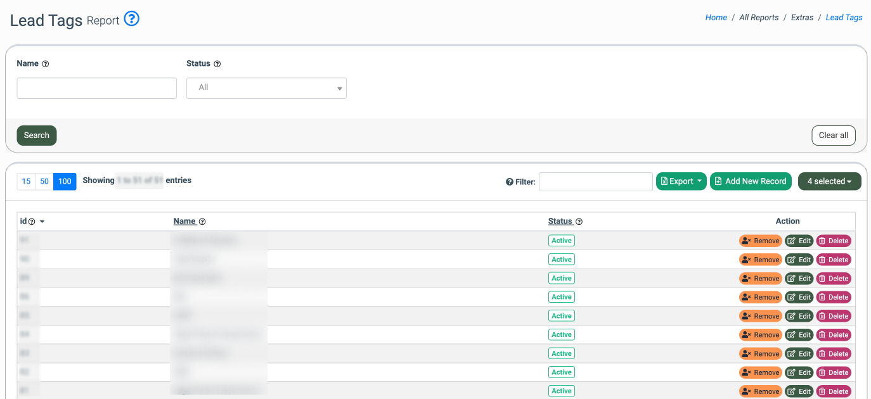The image size is (871, 399).
Task: Show 15 entries per page
Action: pyautogui.click(x=26, y=181)
